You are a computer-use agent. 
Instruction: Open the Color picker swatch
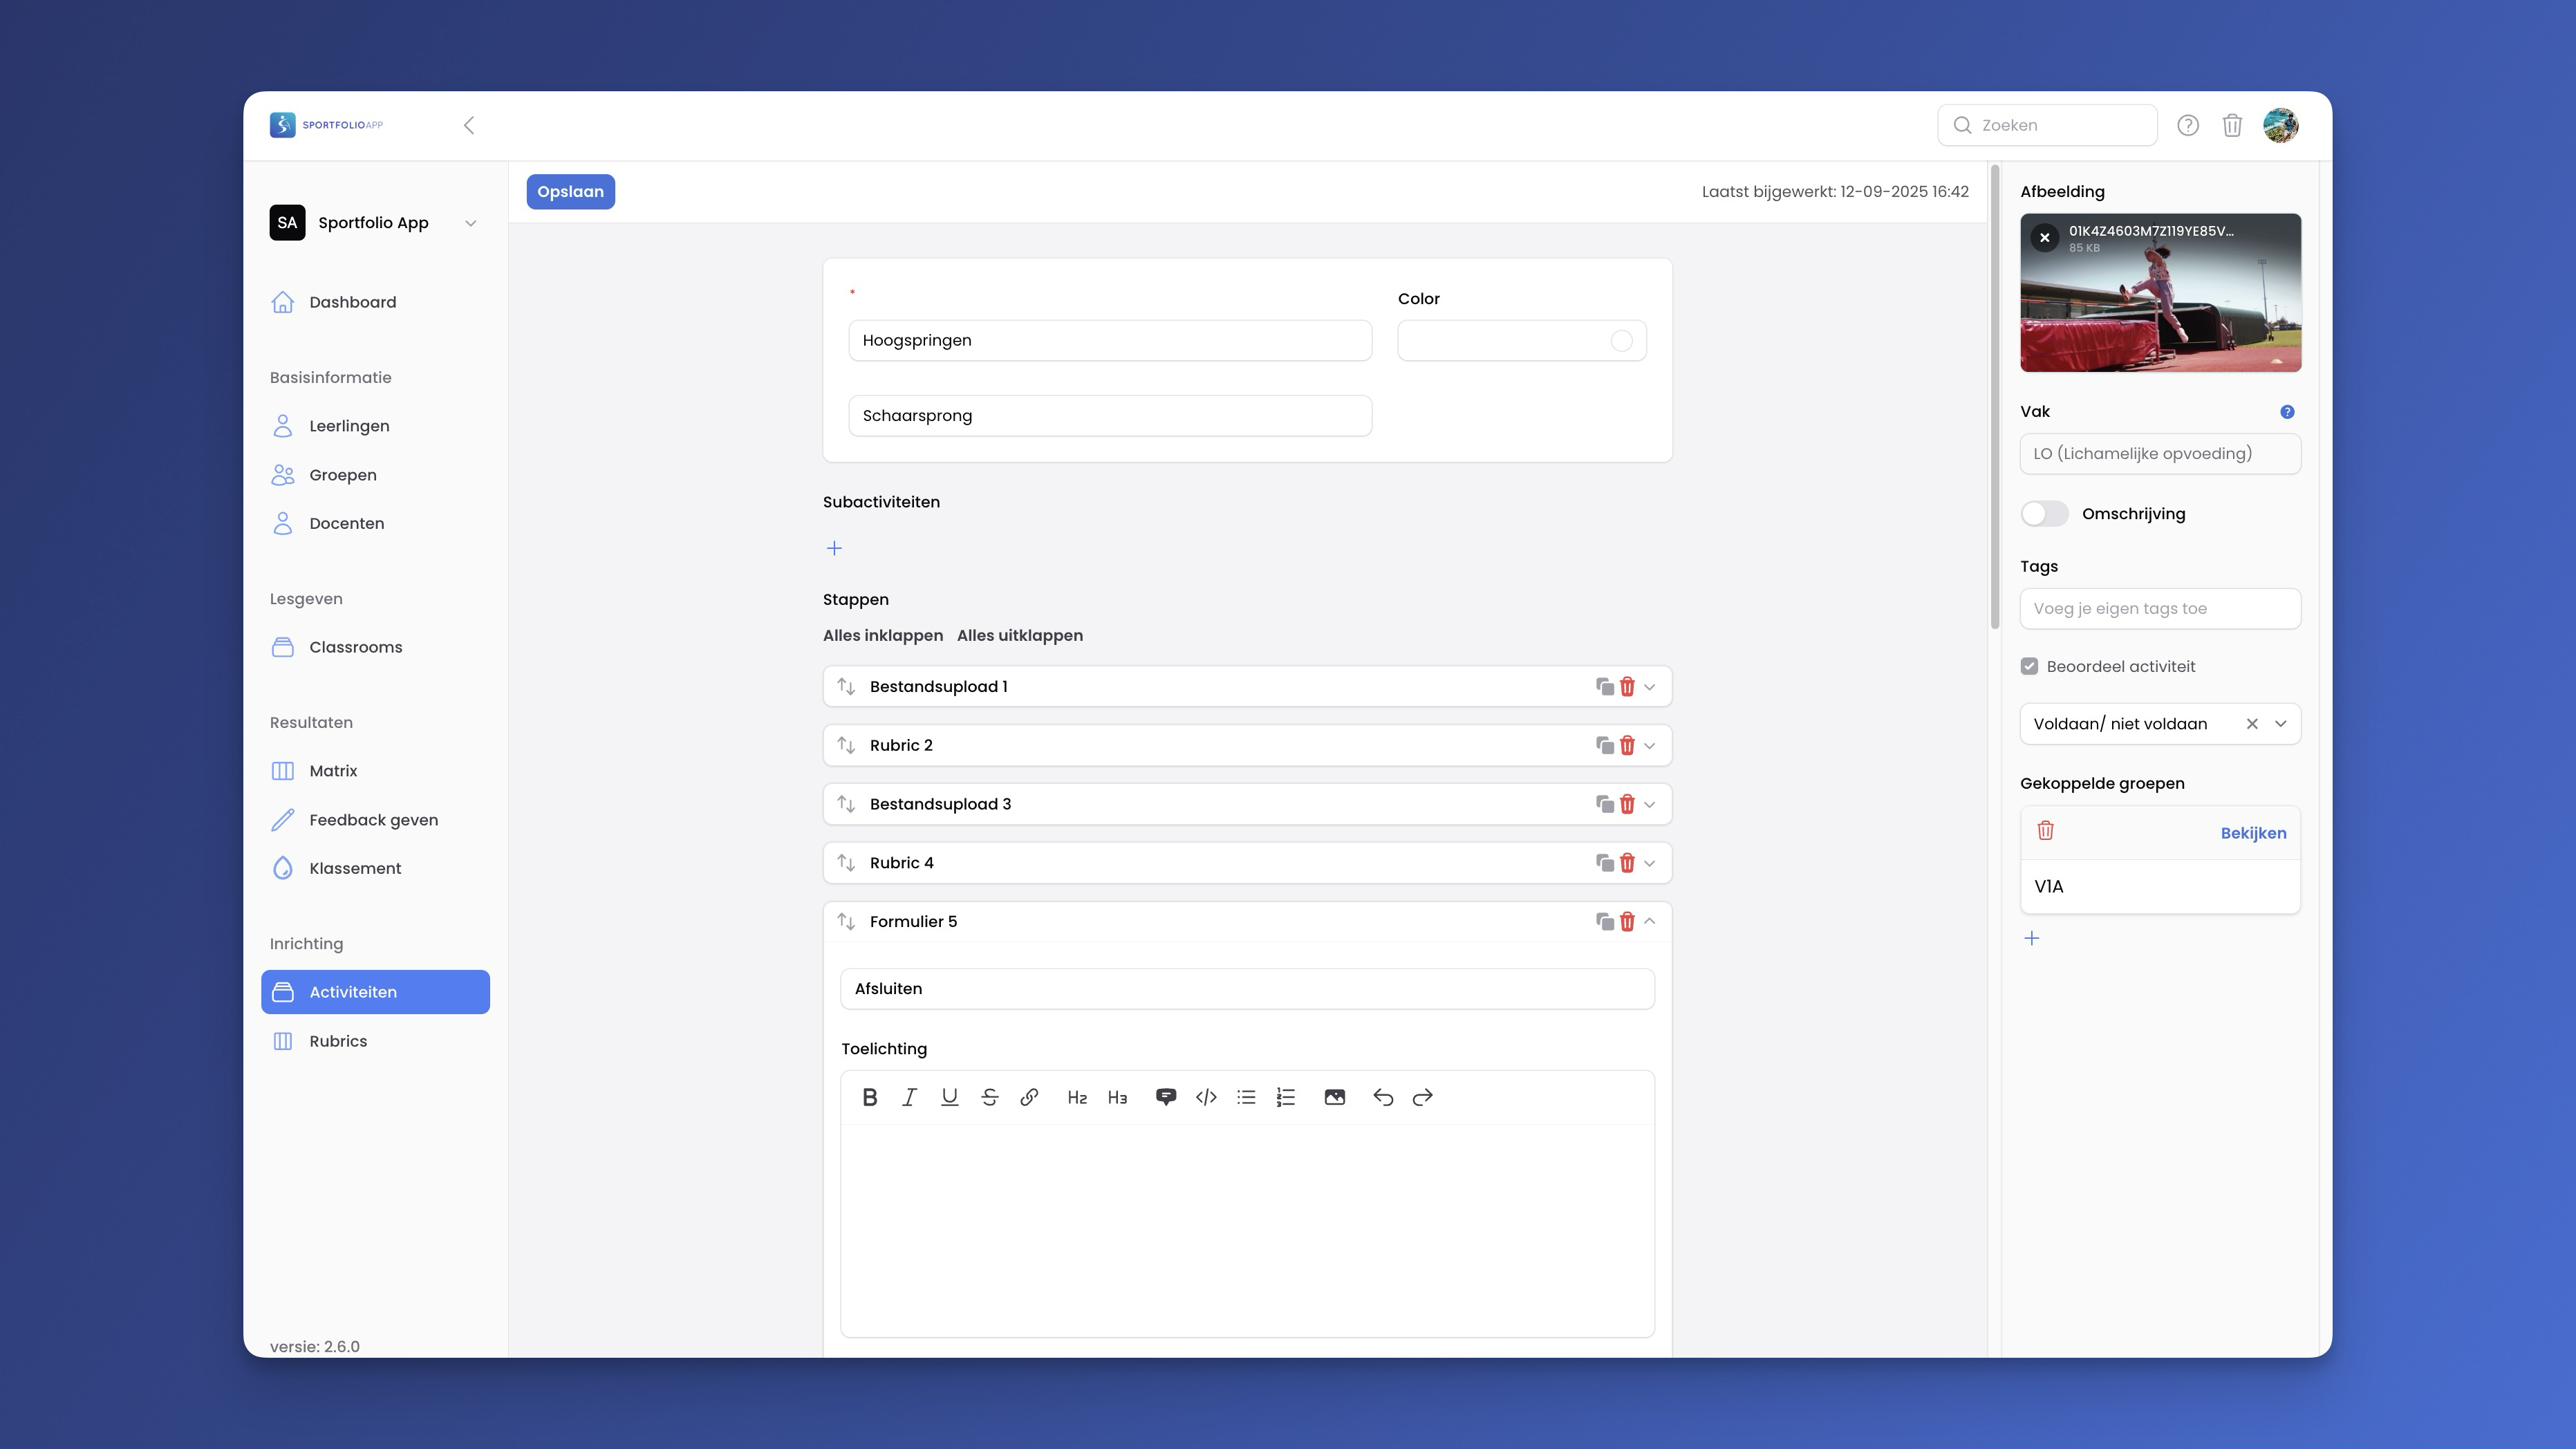click(1621, 341)
